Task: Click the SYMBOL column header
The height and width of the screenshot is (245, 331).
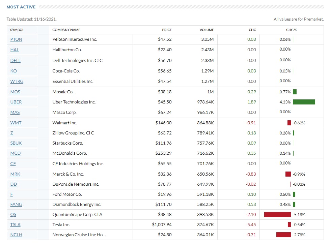Action: tap(17, 30)
